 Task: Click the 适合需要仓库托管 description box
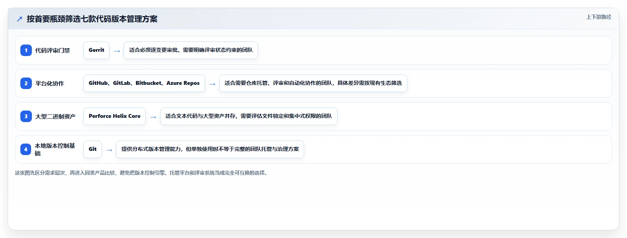[x=313, y=83]
